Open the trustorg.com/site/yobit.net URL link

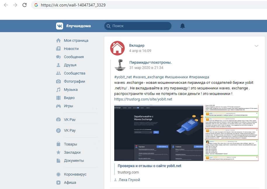[x=143, y=99]
